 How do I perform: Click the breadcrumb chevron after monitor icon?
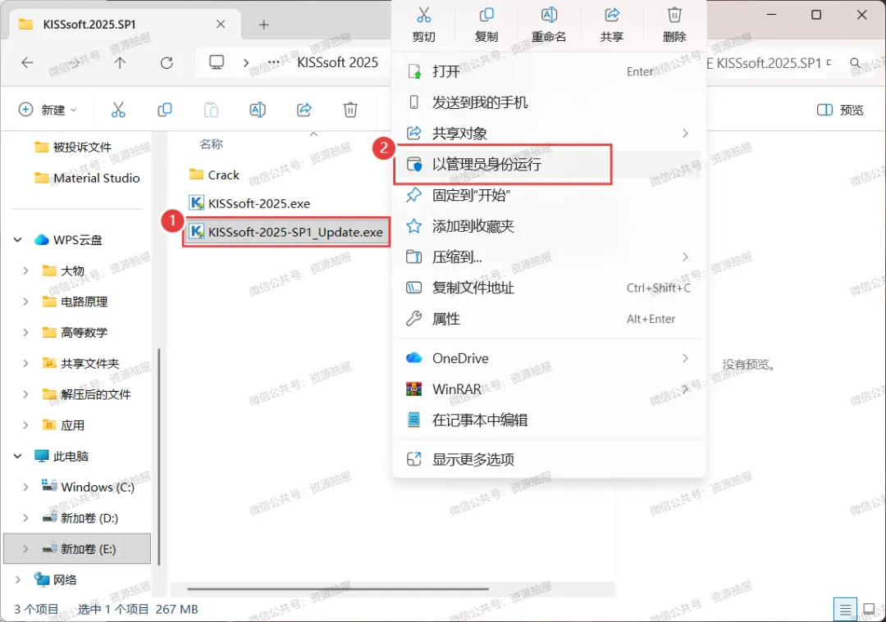pyautogui.click(x=246, y=62)
